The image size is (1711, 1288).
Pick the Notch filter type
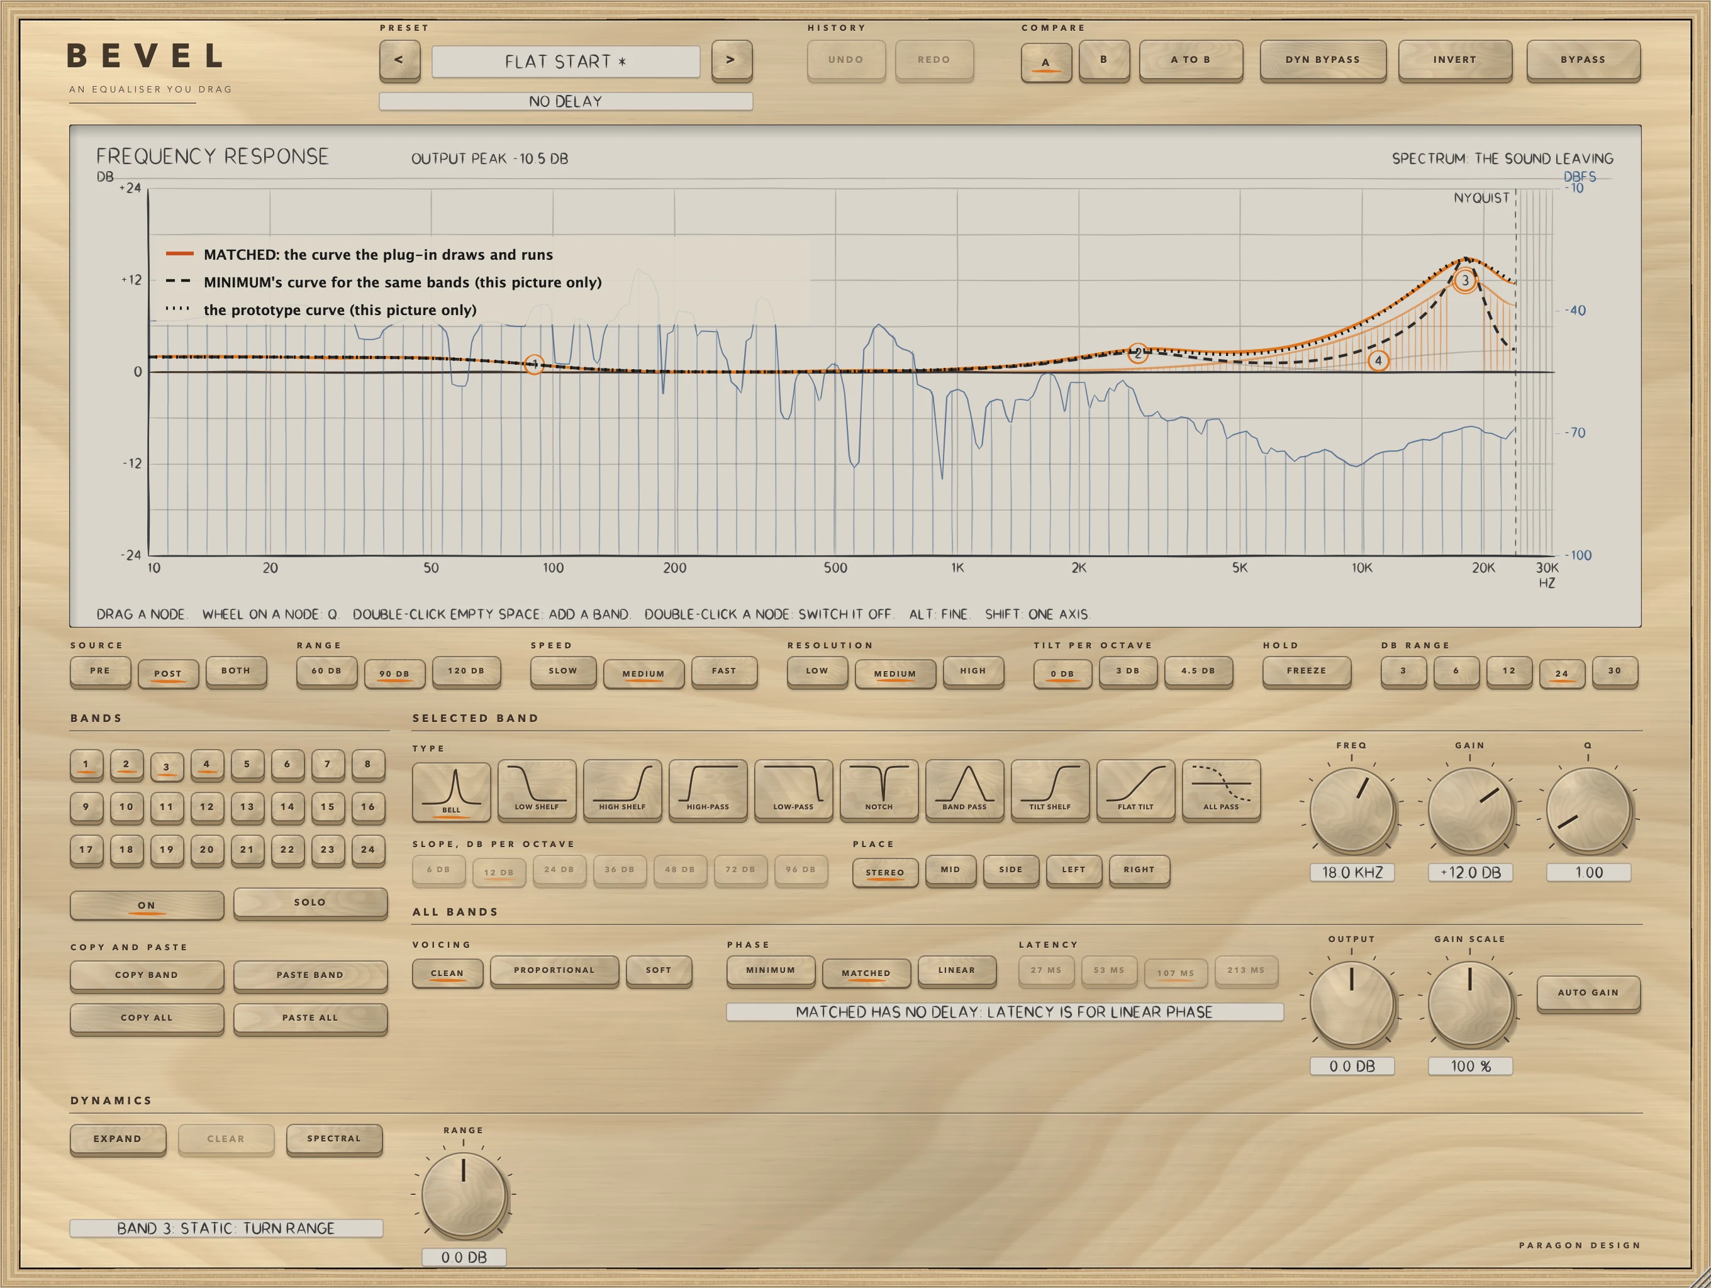(x=879, y=789)
